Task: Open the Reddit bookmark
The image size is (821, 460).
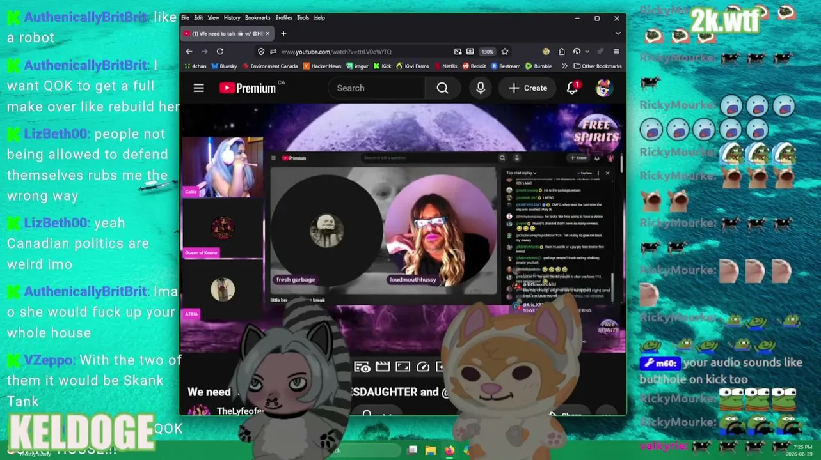Action: (474, 66)
